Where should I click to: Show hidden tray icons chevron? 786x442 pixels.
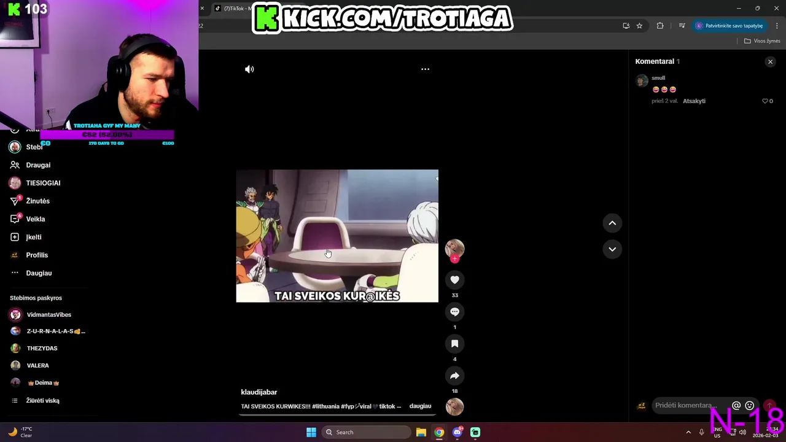tap(688, 432)
